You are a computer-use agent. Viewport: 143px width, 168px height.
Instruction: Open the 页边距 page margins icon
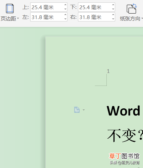tap(10, 9)
